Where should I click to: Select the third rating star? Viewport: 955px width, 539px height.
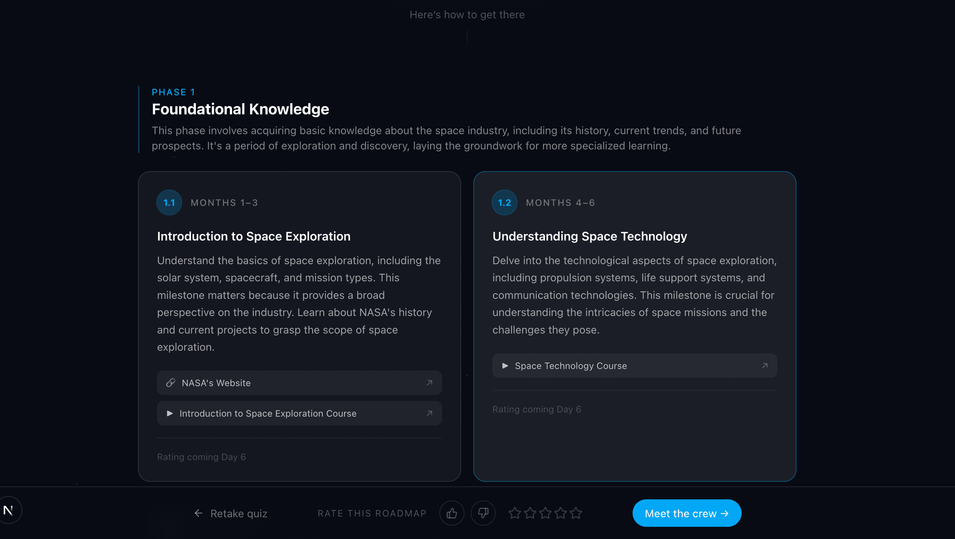click(545, 513)
